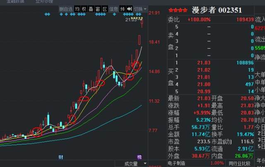Click the 同行业比较 button
265x167 pixels.
coord(239,163)
